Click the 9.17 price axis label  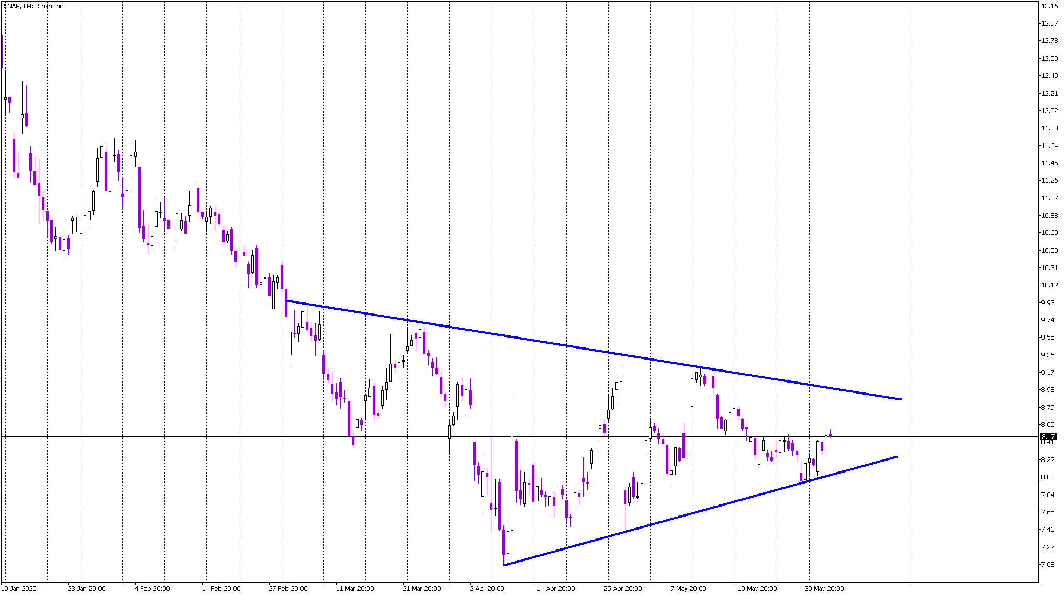point(1048,372)
